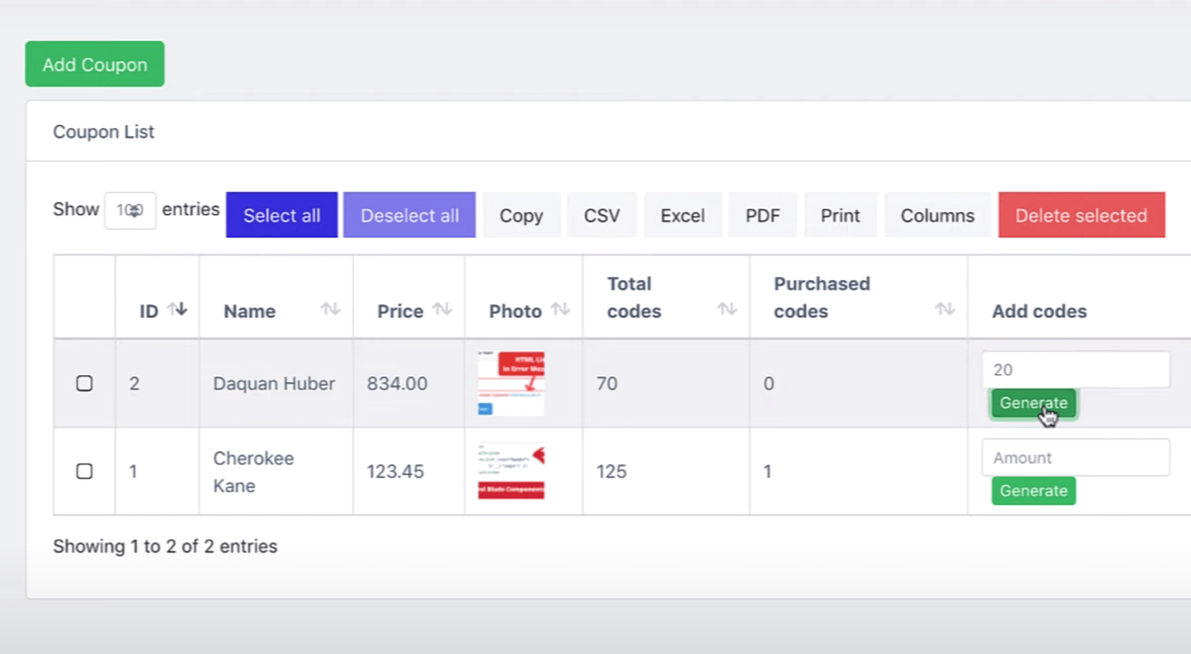Image resolution: width=1191 pixels, height=654 pixels.
Task: Open the Show entries dropdown
Action: 130,210
